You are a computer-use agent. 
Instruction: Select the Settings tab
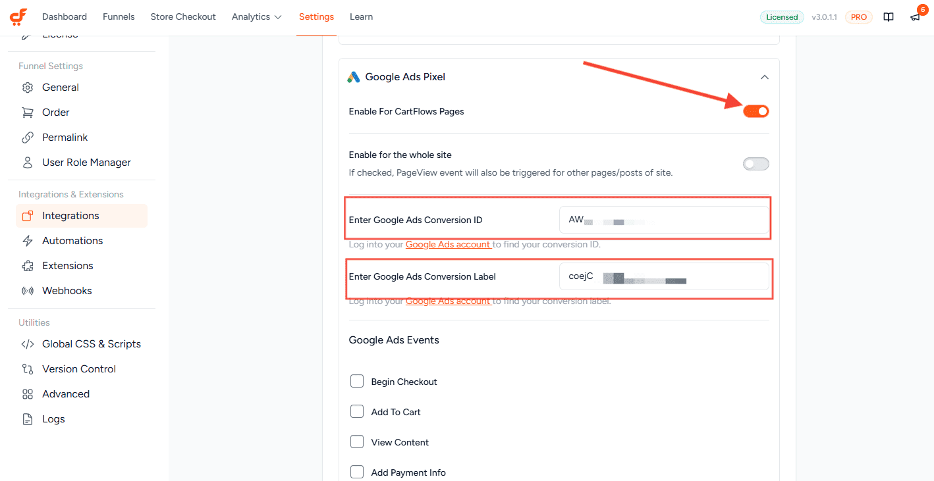coord(316,16)
